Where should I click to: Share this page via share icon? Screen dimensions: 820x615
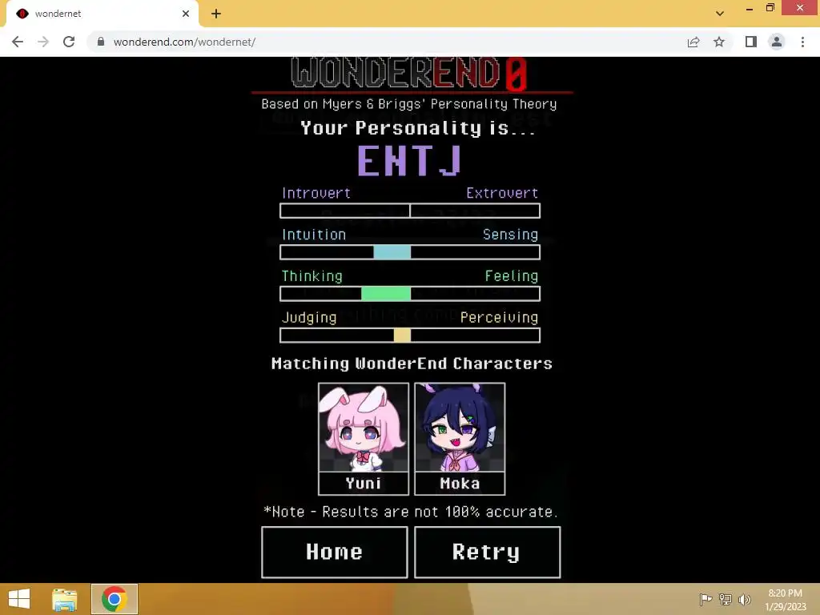(693, 42)
